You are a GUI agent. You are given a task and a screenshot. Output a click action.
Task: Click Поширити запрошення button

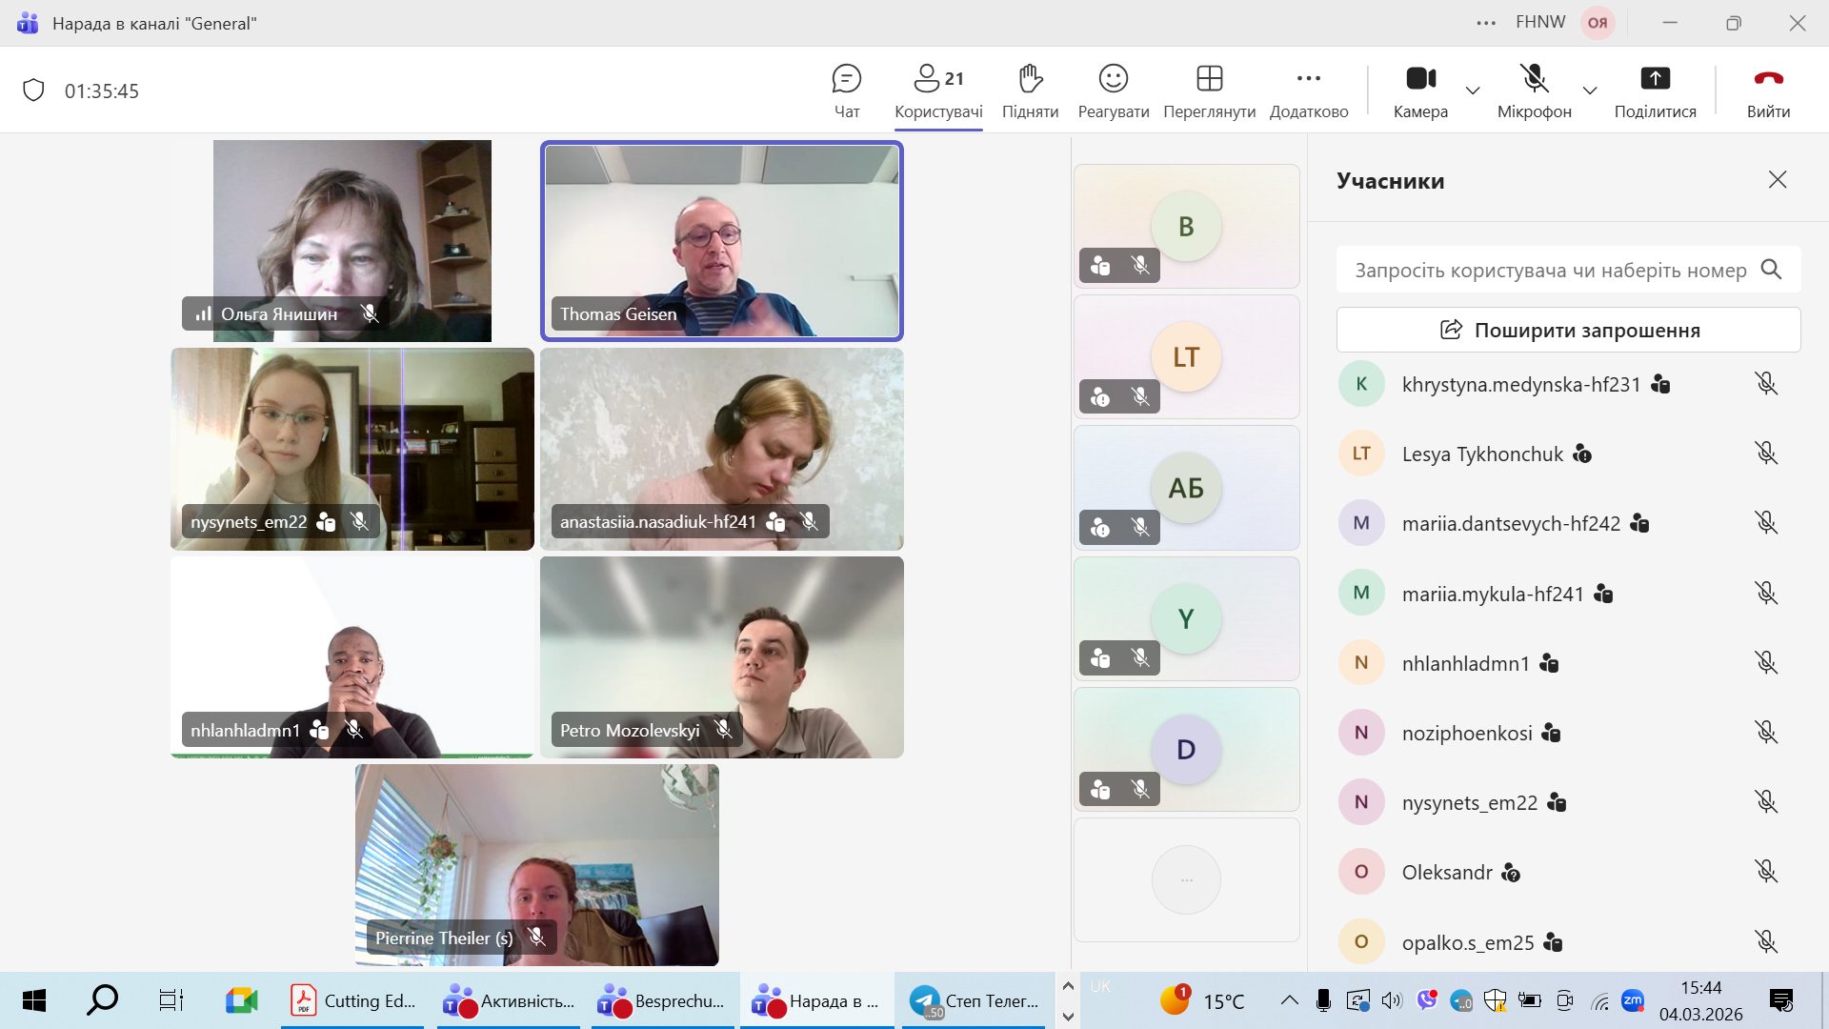pos(1568,330)
